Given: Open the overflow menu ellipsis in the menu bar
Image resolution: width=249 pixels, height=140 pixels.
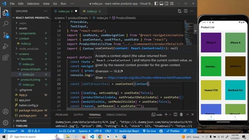Looking at the screenshot, I should coord(72,3).
